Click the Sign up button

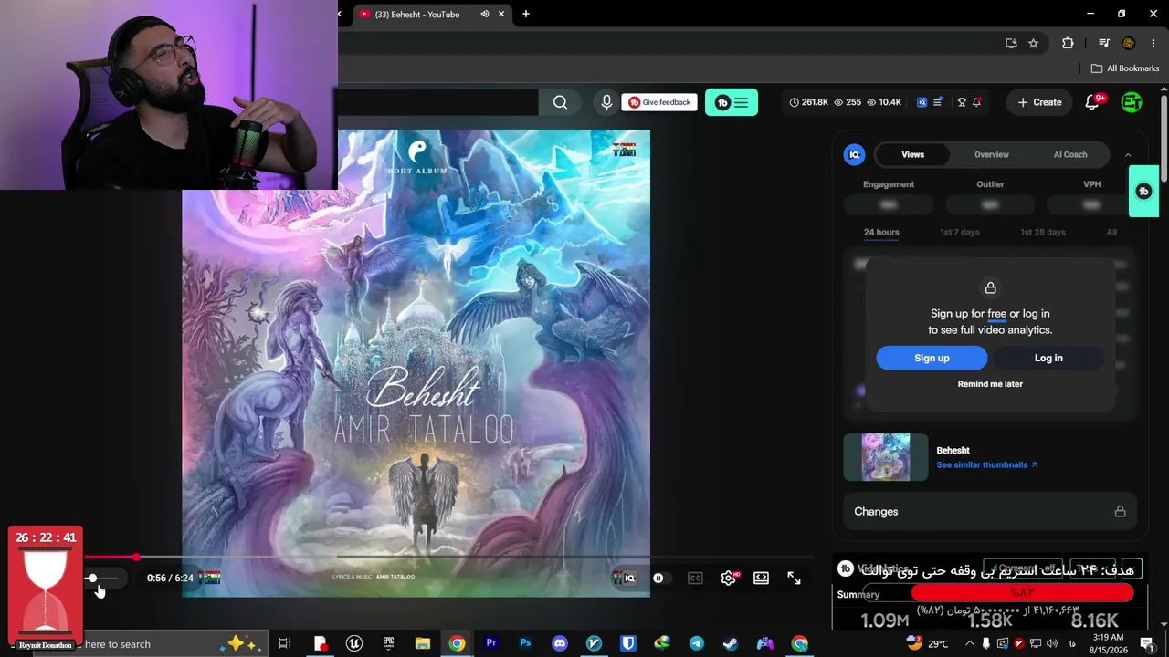point(932,358)
